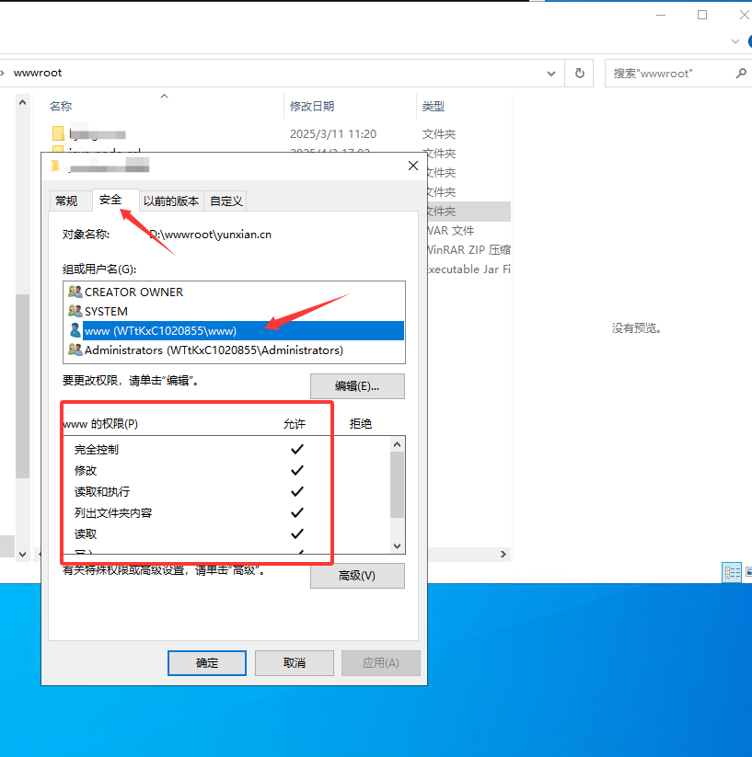Click the SYSTEM group icon
This screenshot has height=757, width=752.
coord(75,311)
